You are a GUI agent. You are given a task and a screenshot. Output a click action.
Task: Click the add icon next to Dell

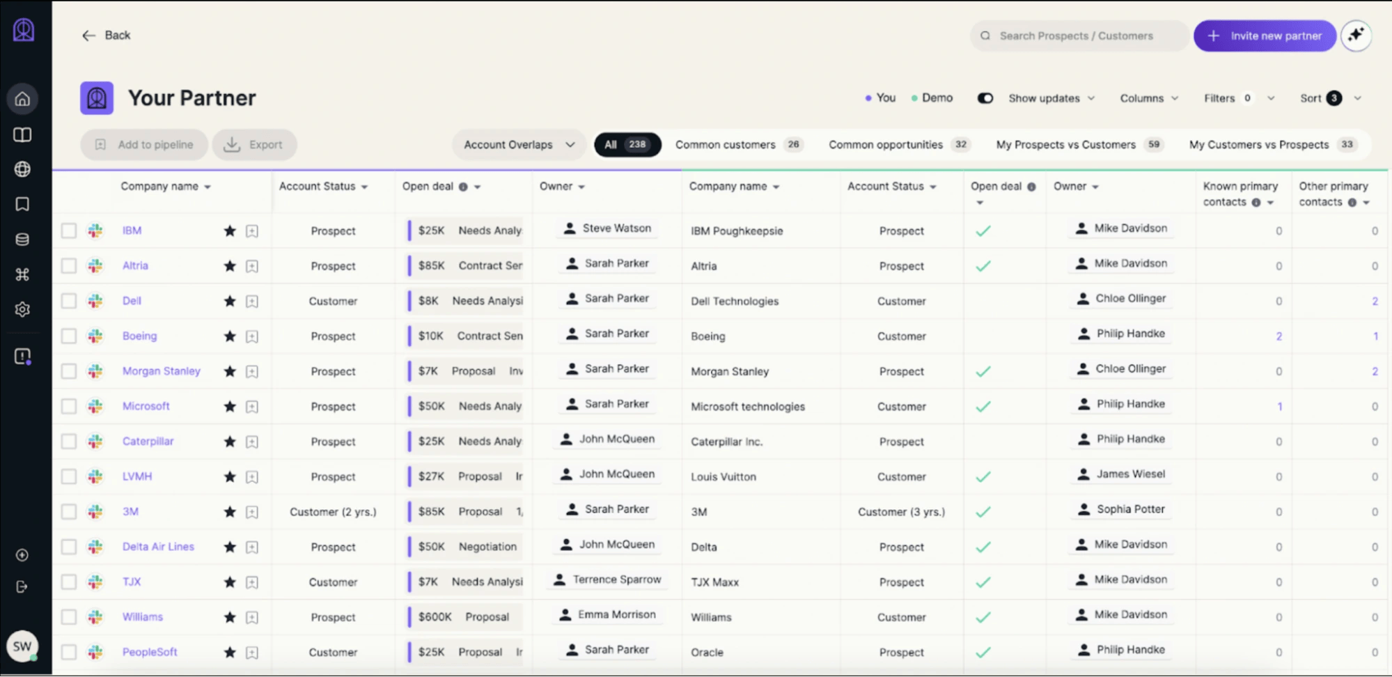click(252, 302)
